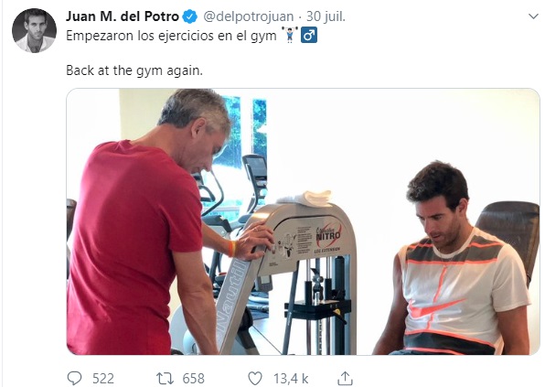Click the share upload icon

pyautogui.click(x=345, y=378)
